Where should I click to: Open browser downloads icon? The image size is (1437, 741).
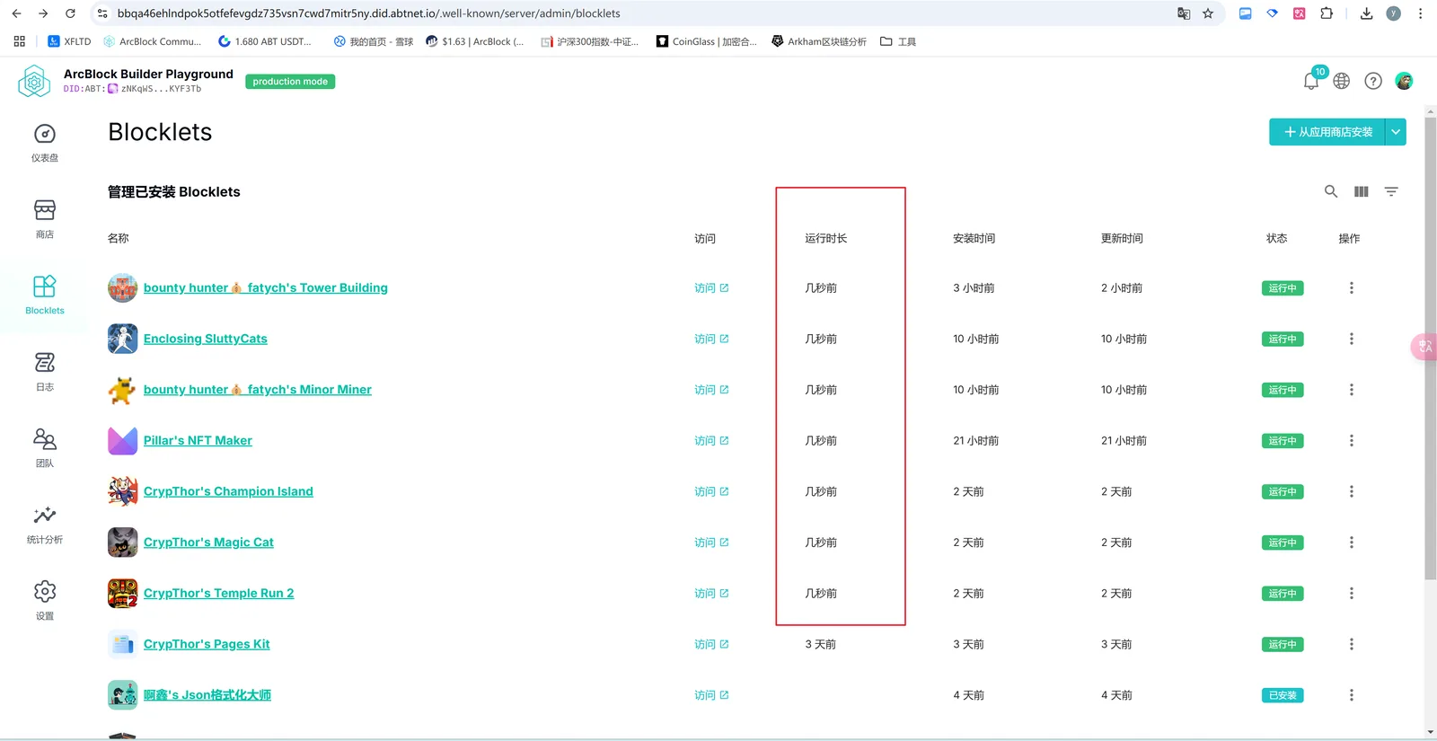[1366, 13]
